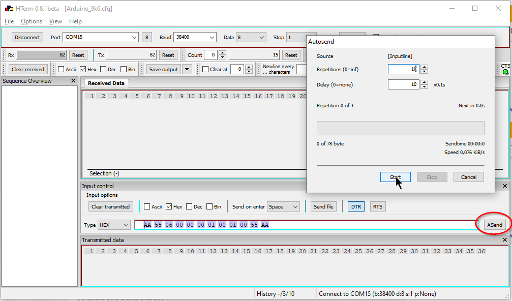The height and width of the screenshot is (301, 512).
Task: Open the File menu
Action: pos(9,21)
